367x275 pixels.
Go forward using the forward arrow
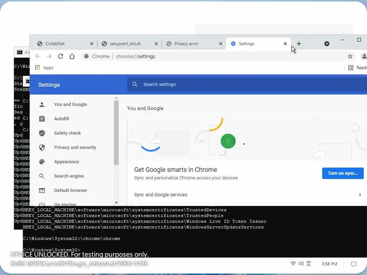pos(49,56)
